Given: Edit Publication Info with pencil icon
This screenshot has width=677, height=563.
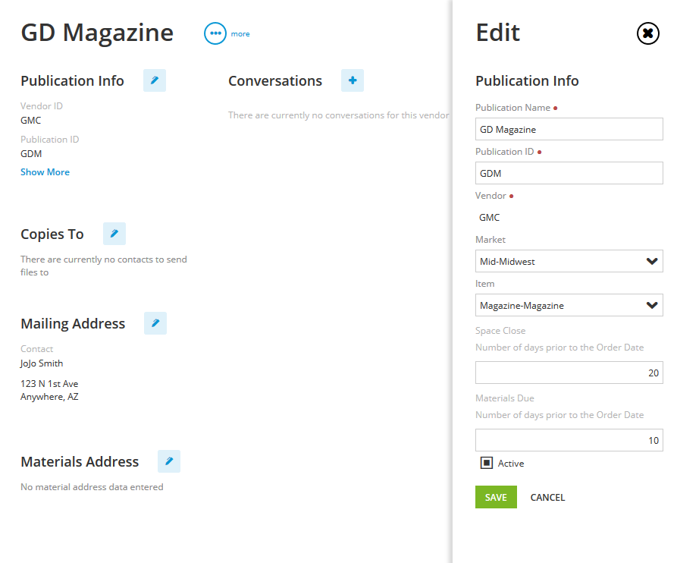Looking at the screenshot, I should click(x=155, y=80).
